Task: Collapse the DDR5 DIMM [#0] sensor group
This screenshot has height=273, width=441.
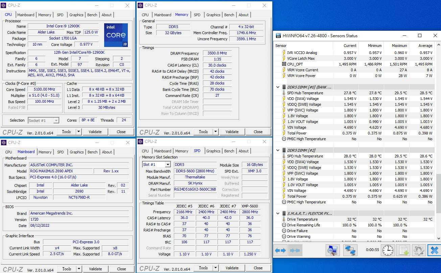Action: tap(278, 87)
